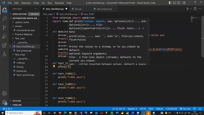Image resolution: width=204 pixels, height=115 pixels.
Task: Open the Go menu
Action: coord(43,3)
